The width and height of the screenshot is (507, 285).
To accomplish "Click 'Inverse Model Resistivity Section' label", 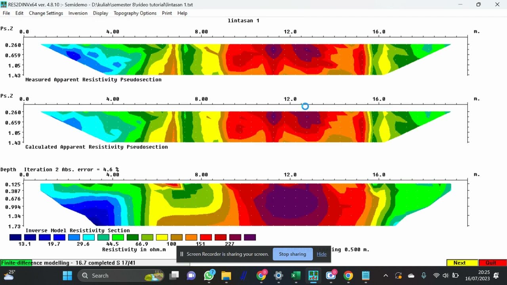I will 78,230.
